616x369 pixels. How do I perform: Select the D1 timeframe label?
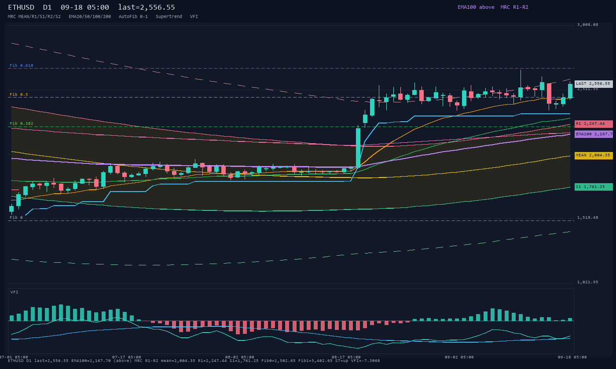click(x=48, y=7)
